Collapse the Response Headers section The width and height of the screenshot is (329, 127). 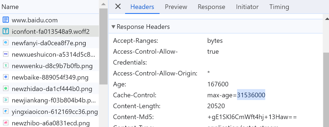(x=113, y=27)
